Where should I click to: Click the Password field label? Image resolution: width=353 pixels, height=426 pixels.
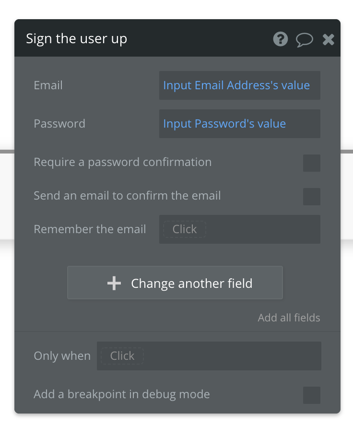pyautogui.click(x=59, y=124)
